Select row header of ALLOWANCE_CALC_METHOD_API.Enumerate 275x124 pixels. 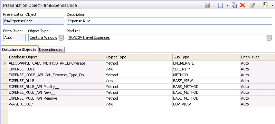pyautogui.click(x=4, y=63)
